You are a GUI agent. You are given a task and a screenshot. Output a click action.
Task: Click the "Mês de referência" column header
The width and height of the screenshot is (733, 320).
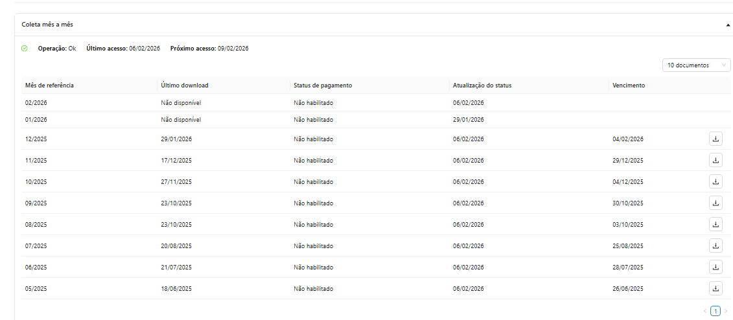(x=49, y=86)
